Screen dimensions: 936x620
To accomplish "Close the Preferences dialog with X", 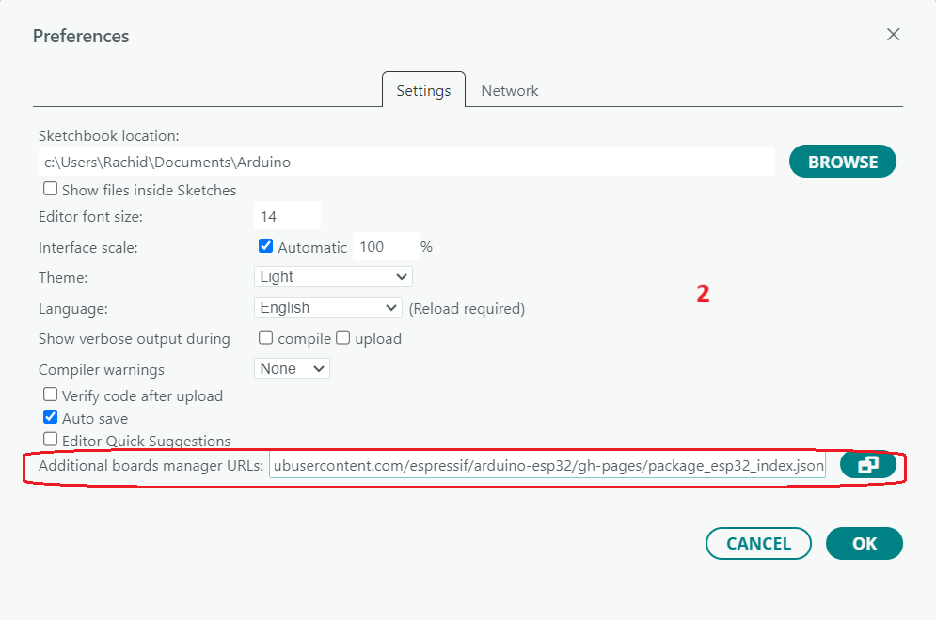I will (894, 35).
